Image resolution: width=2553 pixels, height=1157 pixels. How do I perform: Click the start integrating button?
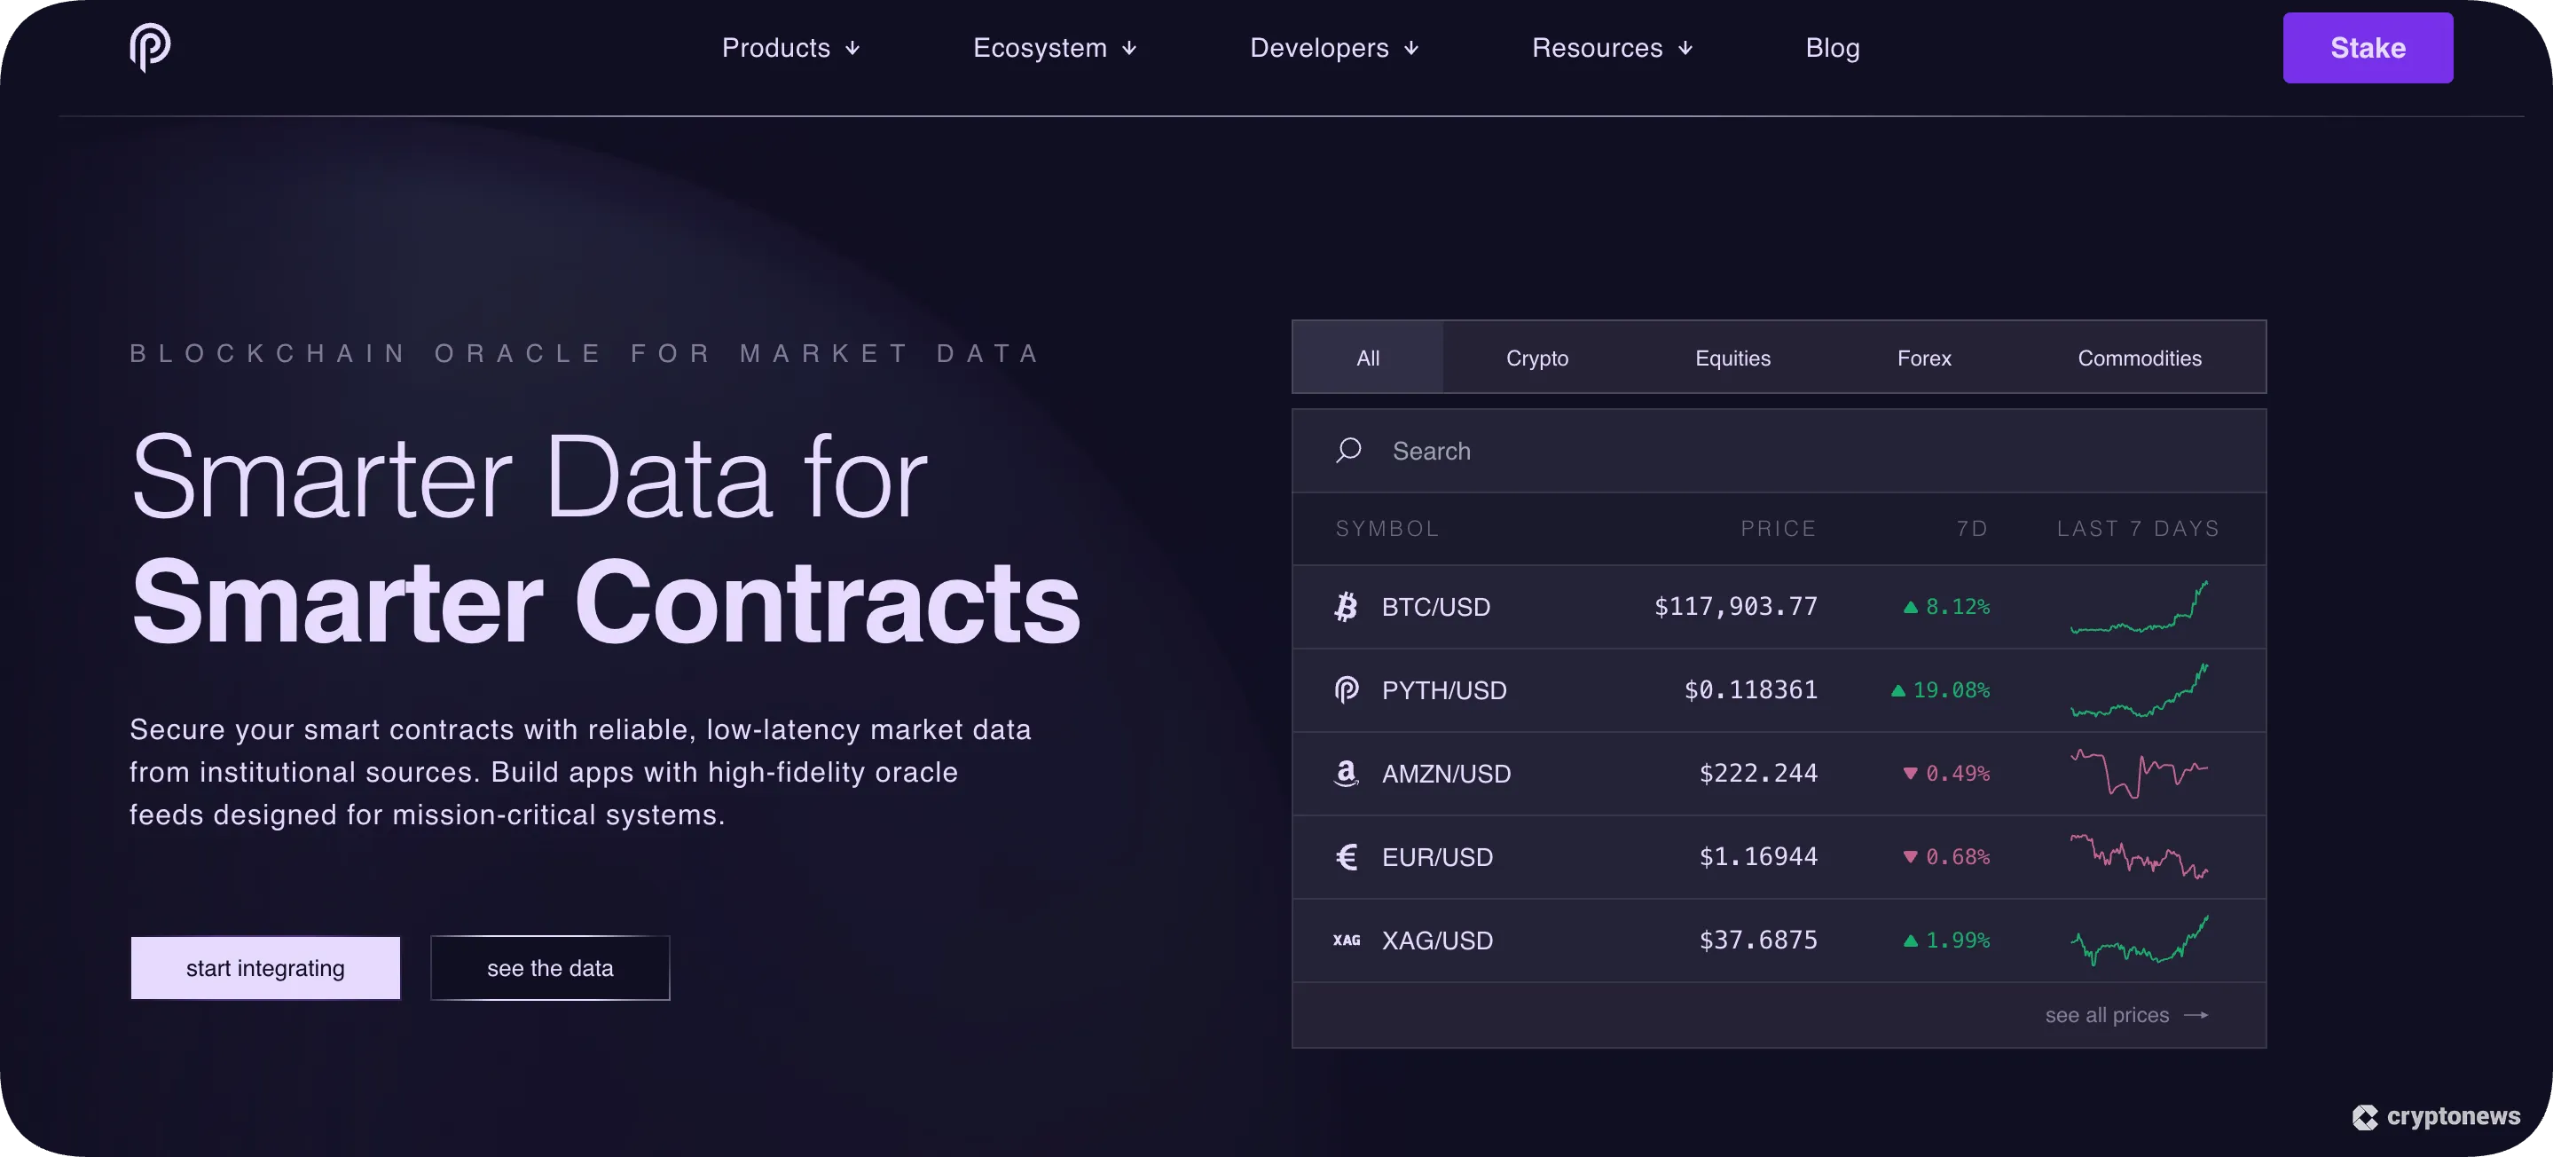pyautogui.click(x=264, y=966)
